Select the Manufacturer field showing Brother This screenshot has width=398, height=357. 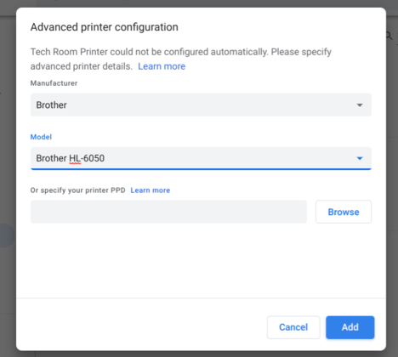pos(201,105)
